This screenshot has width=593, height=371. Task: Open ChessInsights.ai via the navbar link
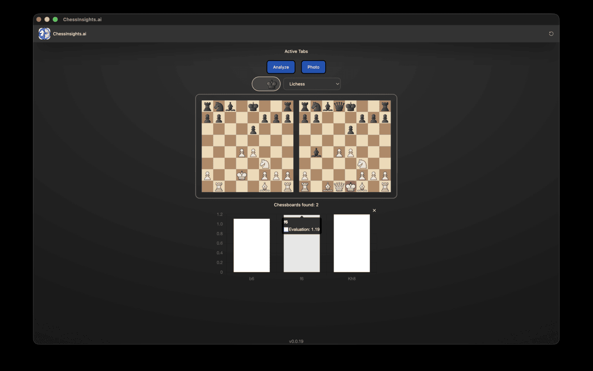coord(69,33)
